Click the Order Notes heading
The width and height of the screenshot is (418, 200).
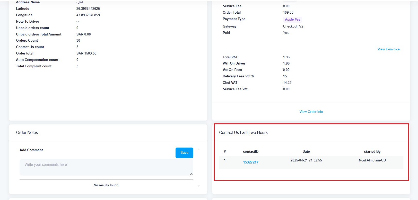click(x=27, y=133)
